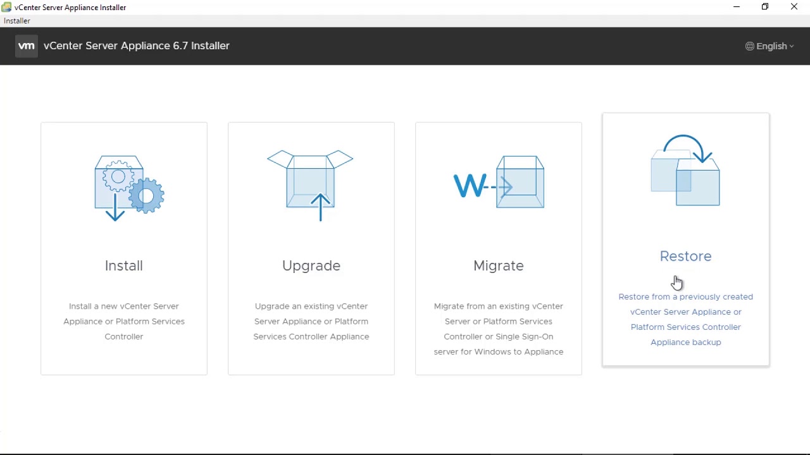Close the vCenter Server Appliance Installer window
This screenshot has height=455, width=810.
(x=794, y=7)
